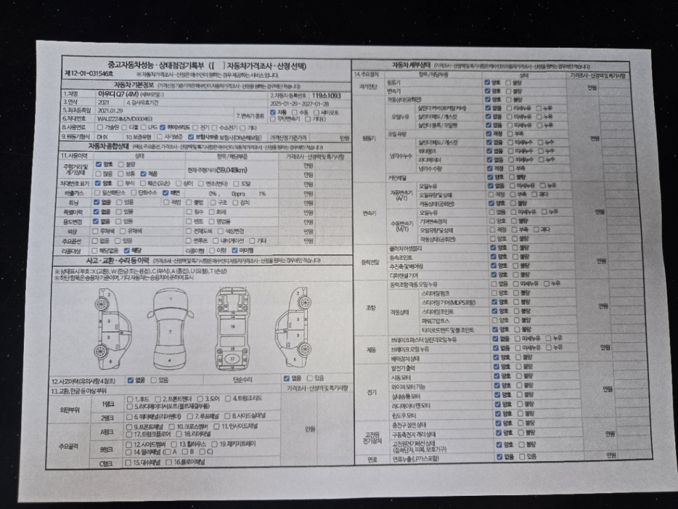
Task: Tick the 1.후드 panel checkbox
Action: click(x=129, y=399)
